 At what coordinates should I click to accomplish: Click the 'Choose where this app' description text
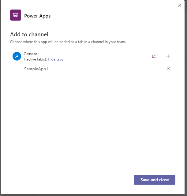(68, 42)
